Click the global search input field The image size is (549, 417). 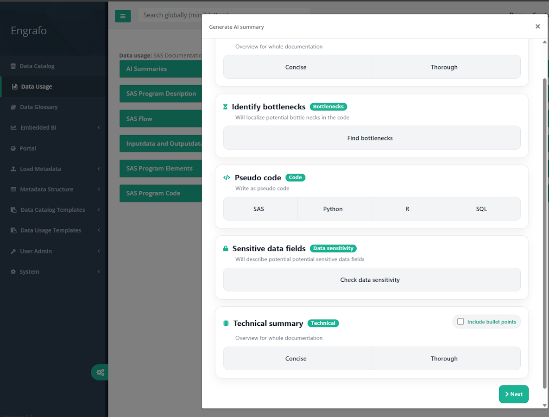click(170, 15)
